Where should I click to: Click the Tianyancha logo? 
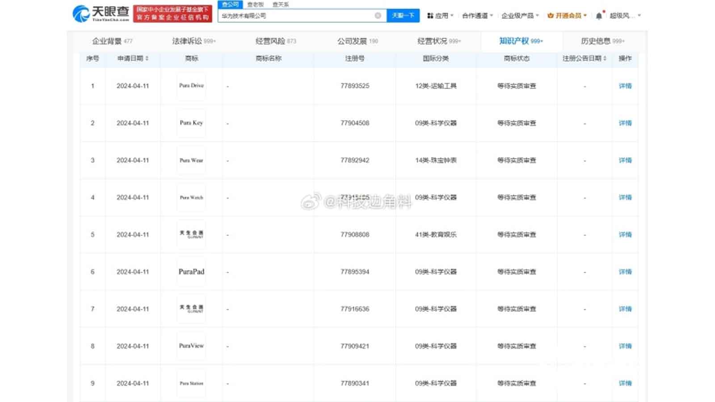click(x=101, y=13)
